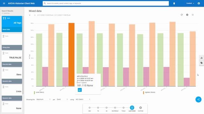Open the tag icon side tab
Viewport: 204px width, 114px height.
[x=201, y=63]
